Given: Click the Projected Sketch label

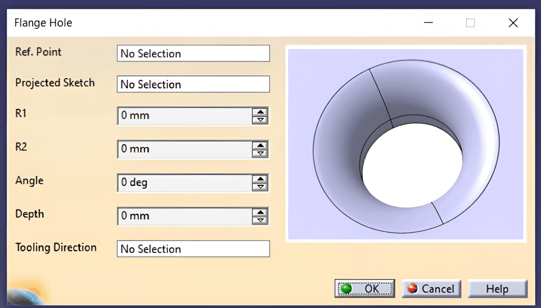Looking at the screenshot, I should 55,83.
